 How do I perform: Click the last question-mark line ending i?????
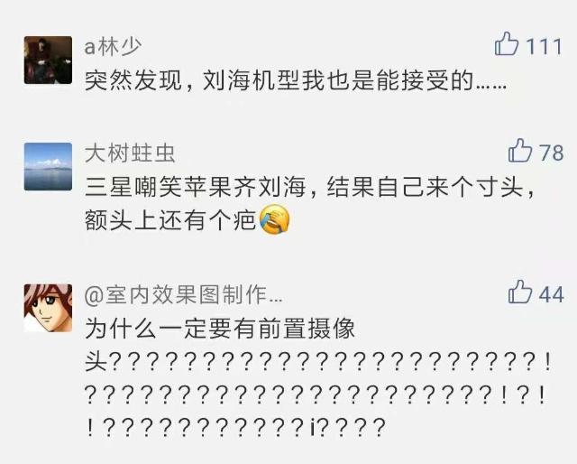[x=235, y=428]
